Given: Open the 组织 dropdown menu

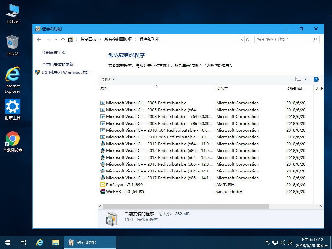Looking at the screenshot, I should point(108,80).
